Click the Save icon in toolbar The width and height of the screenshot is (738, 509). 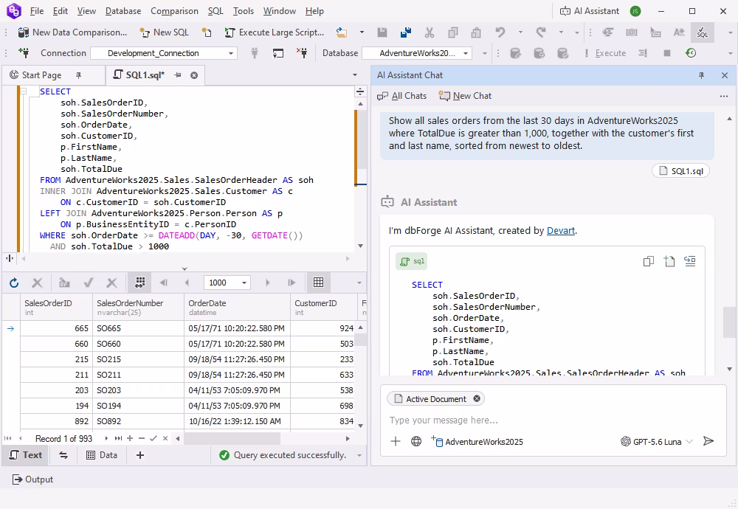[382, 32]
